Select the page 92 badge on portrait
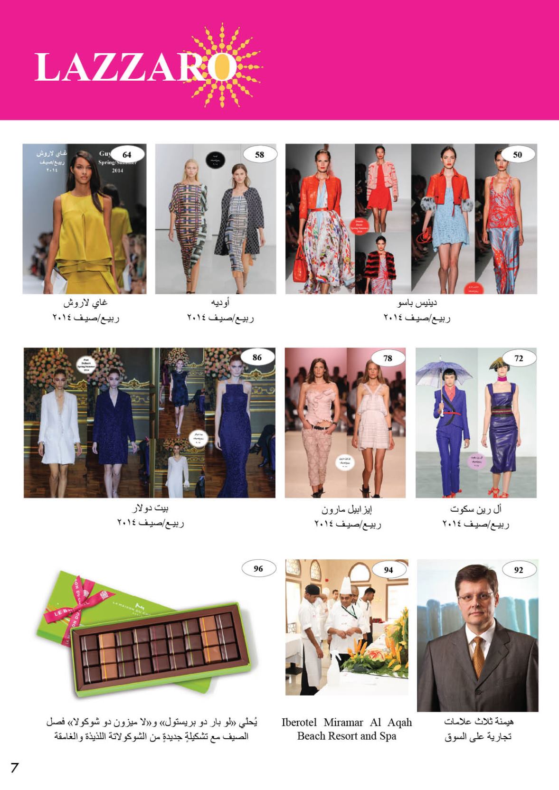 pos(519,570)
